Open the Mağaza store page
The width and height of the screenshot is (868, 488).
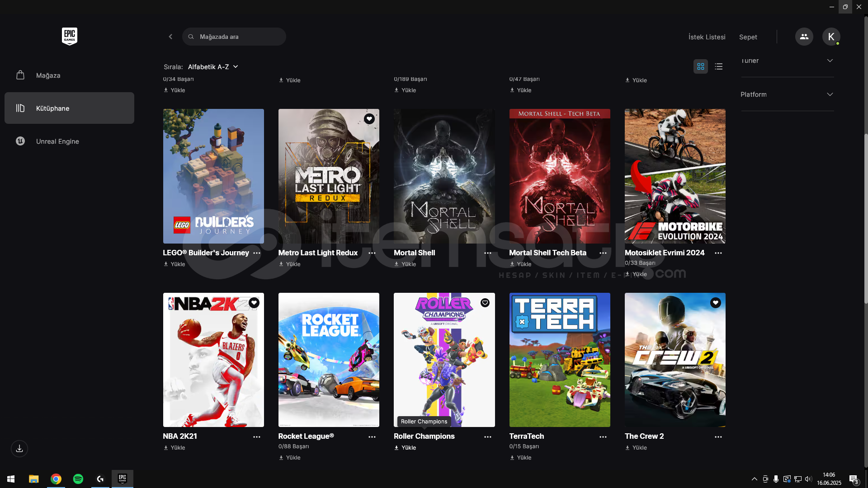click(69, 75)
